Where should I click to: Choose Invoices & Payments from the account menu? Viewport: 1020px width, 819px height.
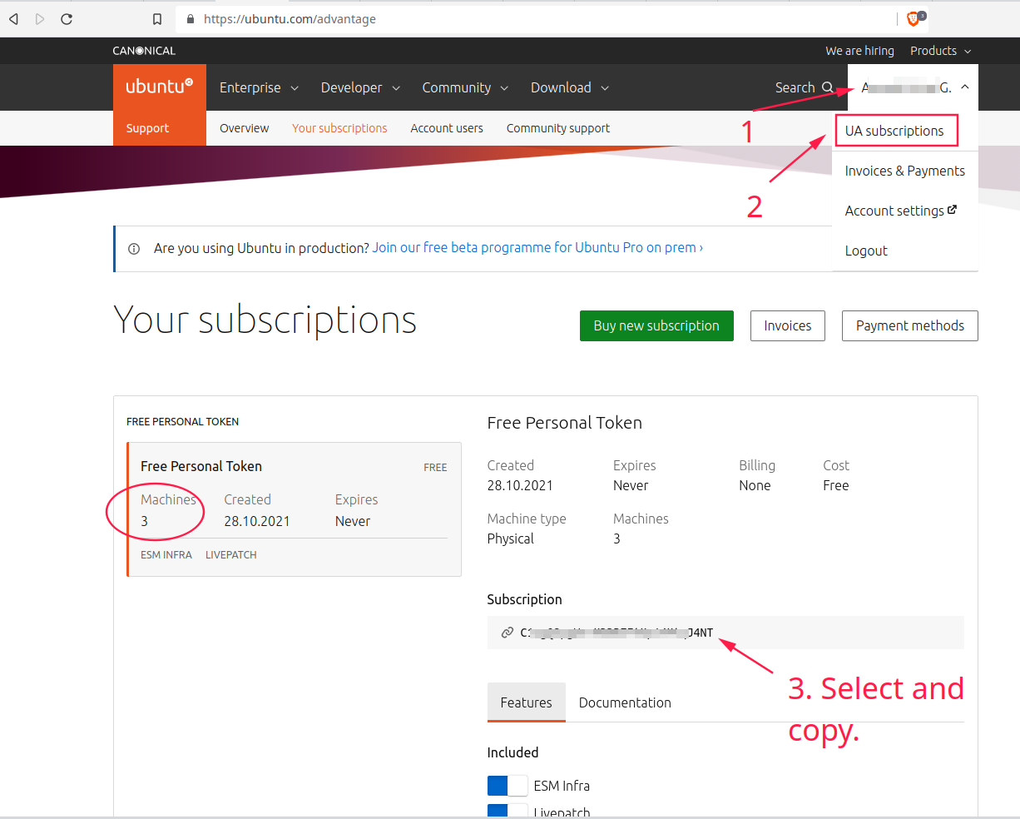905,171
